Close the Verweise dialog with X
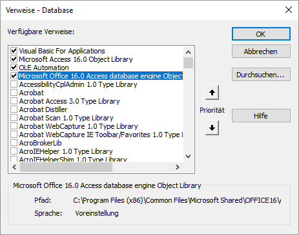 point(289,10)
